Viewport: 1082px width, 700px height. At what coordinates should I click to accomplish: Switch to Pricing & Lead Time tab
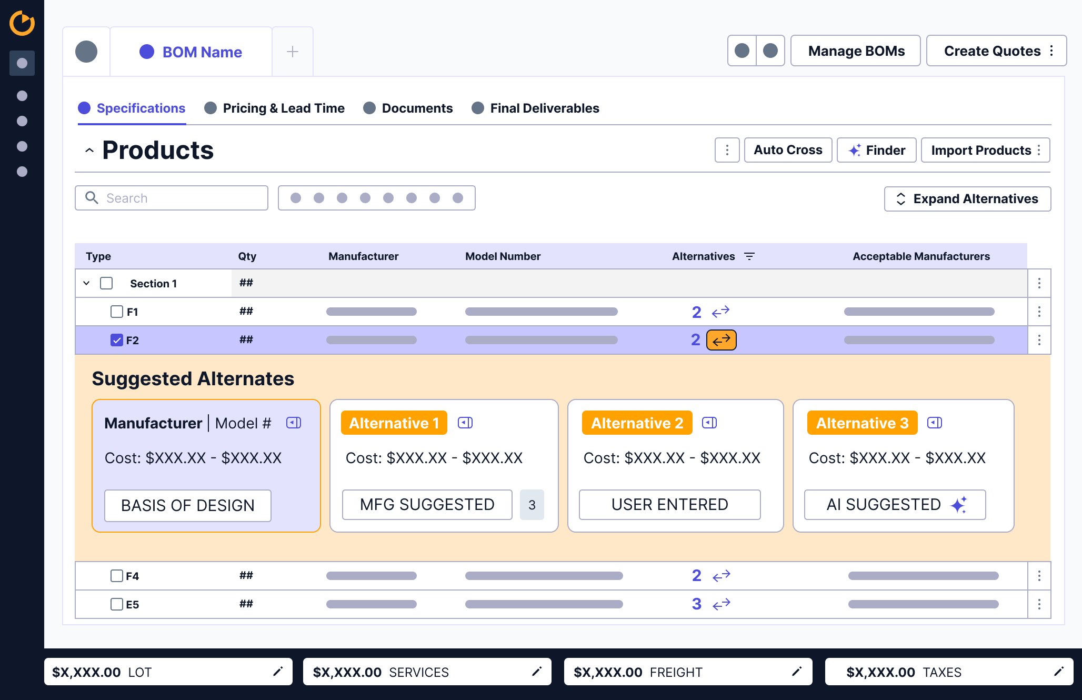(x=275, y=108)
